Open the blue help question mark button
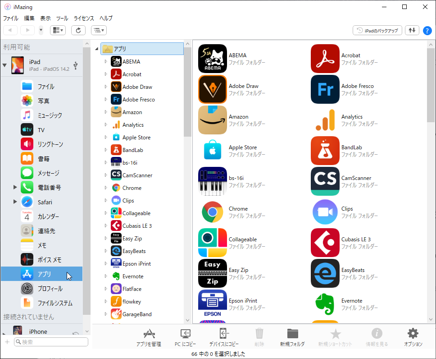Screen dimensions: 436x359 pos(427,30)
